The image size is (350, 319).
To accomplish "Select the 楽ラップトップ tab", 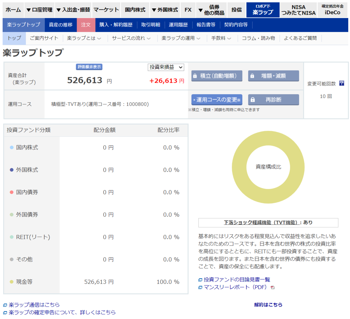I will tap(24, 25).
